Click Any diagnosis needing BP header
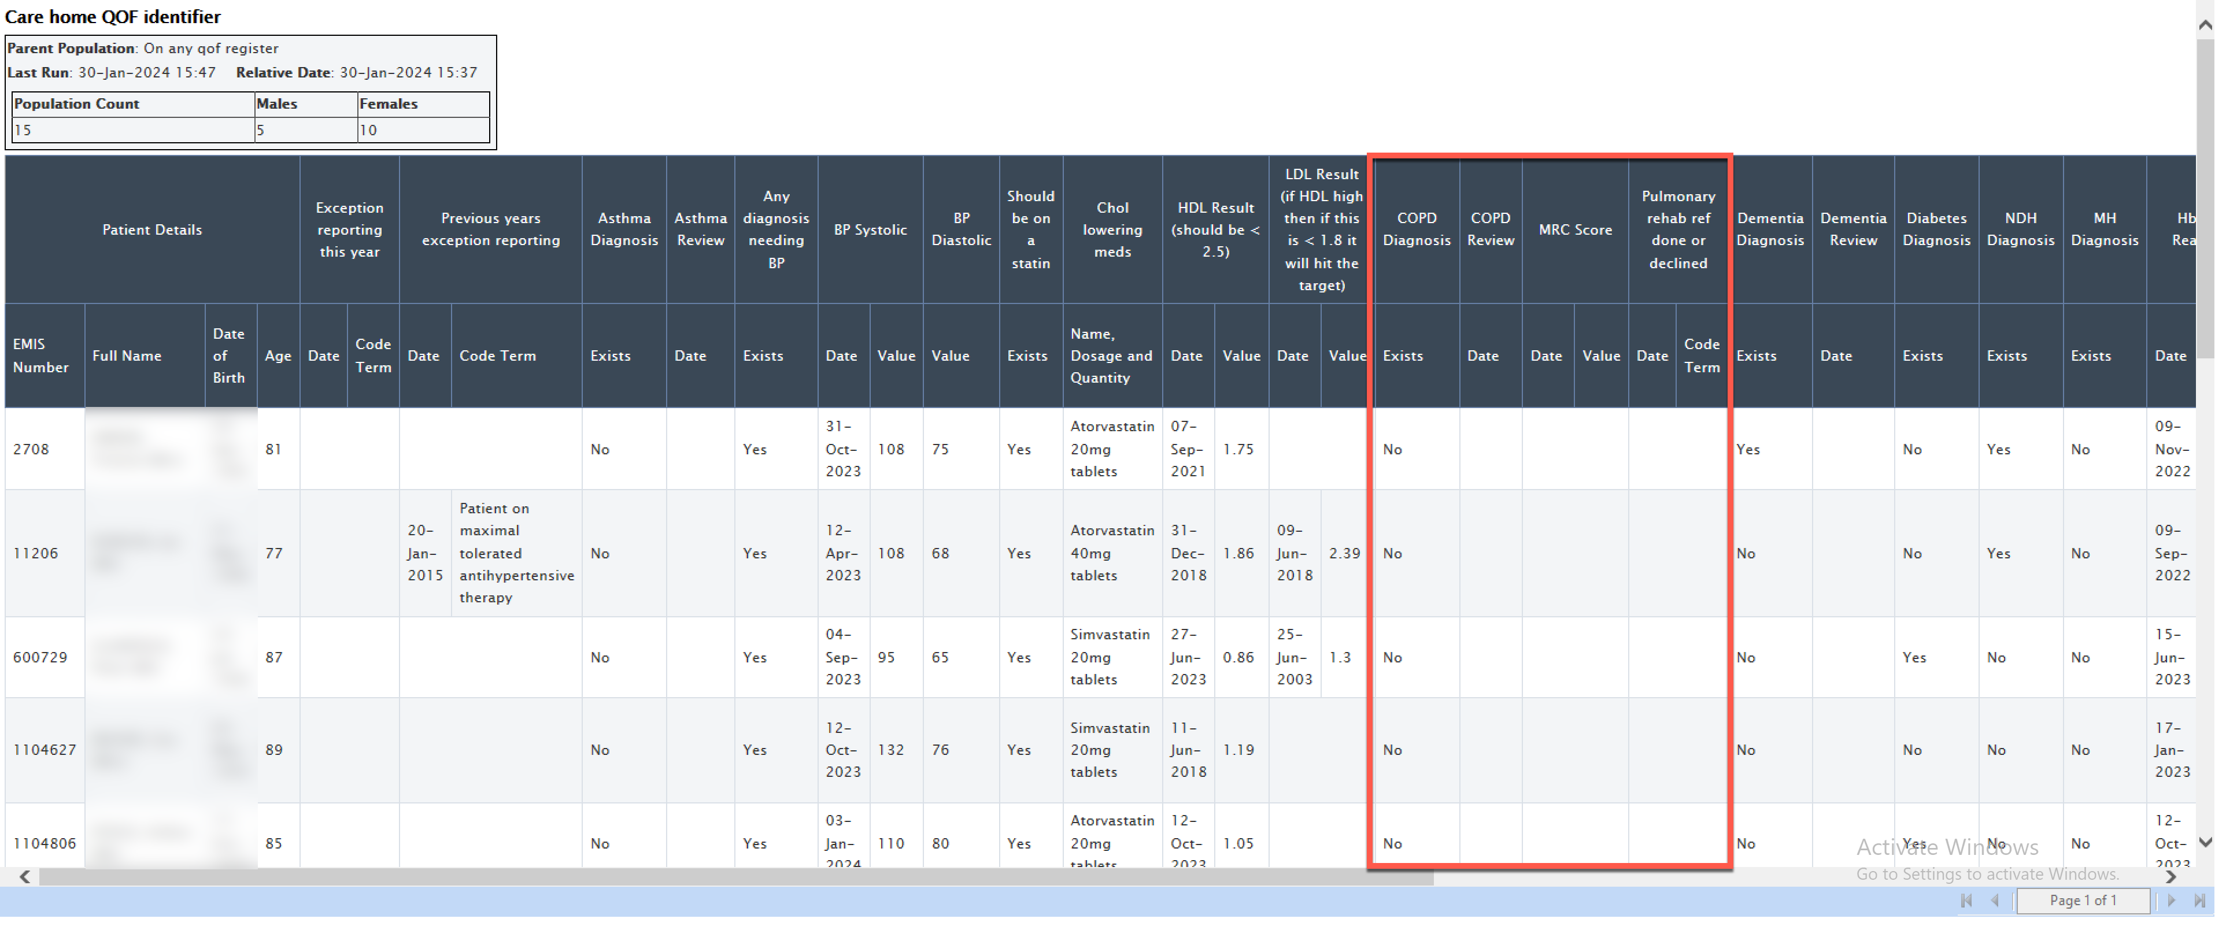This screenshot has width=2226, height=926. tap(776, 230)
